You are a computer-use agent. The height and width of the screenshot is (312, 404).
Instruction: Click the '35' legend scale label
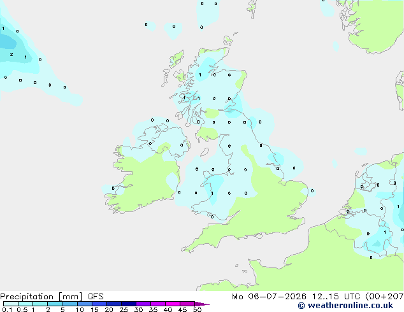point(153,309)
